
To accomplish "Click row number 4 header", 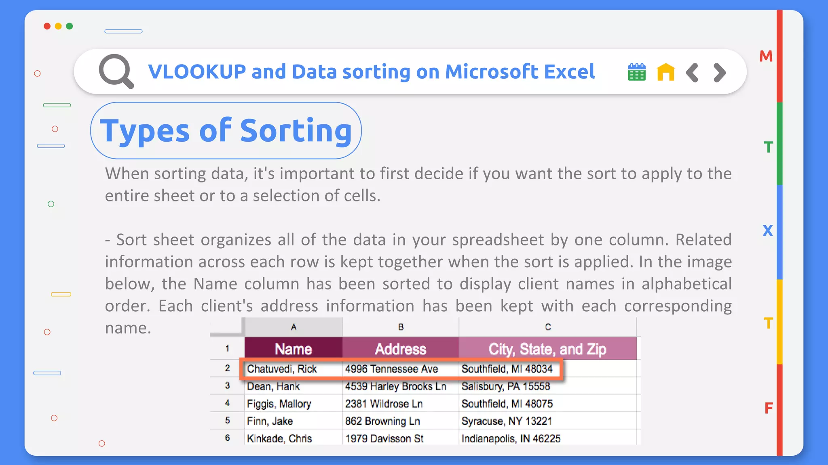I will tap(227, 403).
